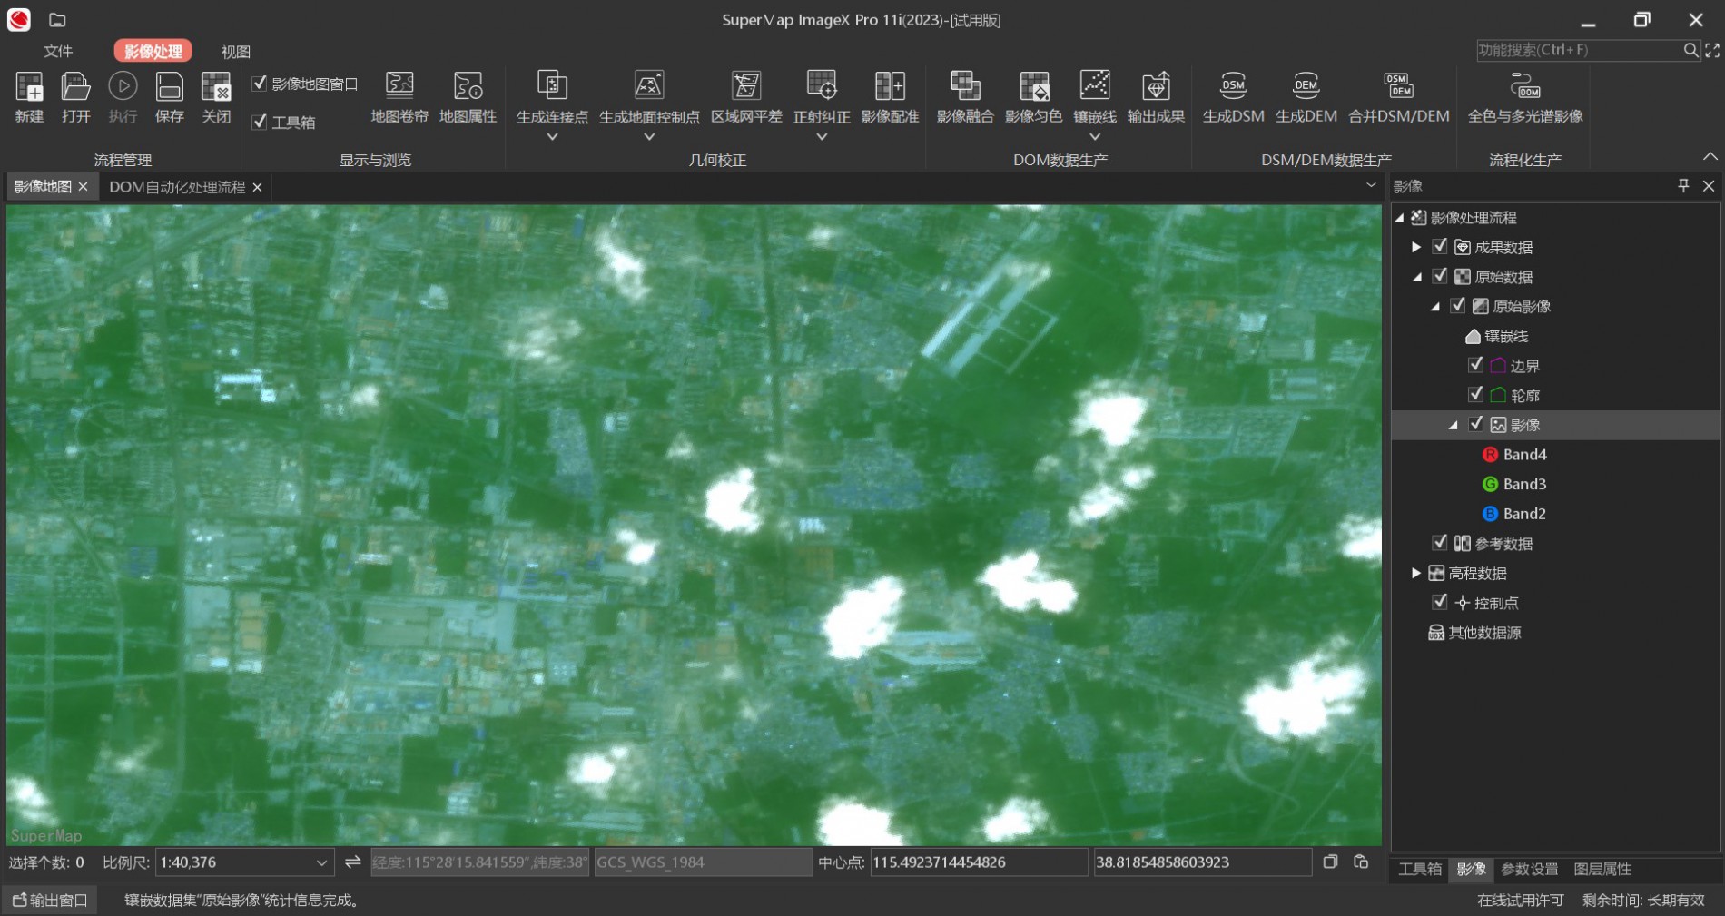1725x916 pixels.
Task: Click the 输出窗口 button
Action: click(51, 900)
